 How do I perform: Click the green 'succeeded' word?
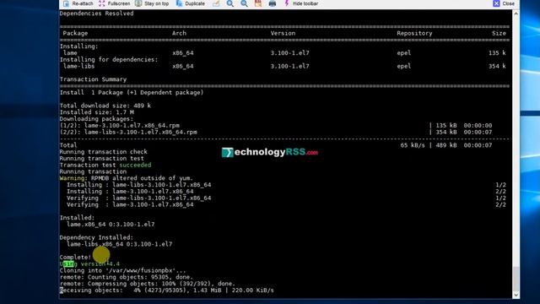(135, 166)
